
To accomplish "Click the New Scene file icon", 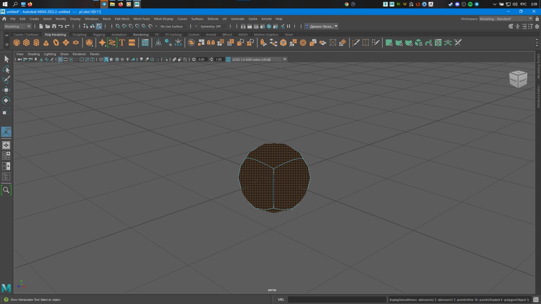I will pyautogui.click(x=41, y=26).
